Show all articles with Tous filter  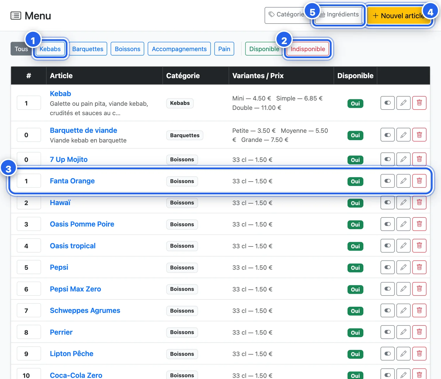pyautogui.click(x=21, y=49)
